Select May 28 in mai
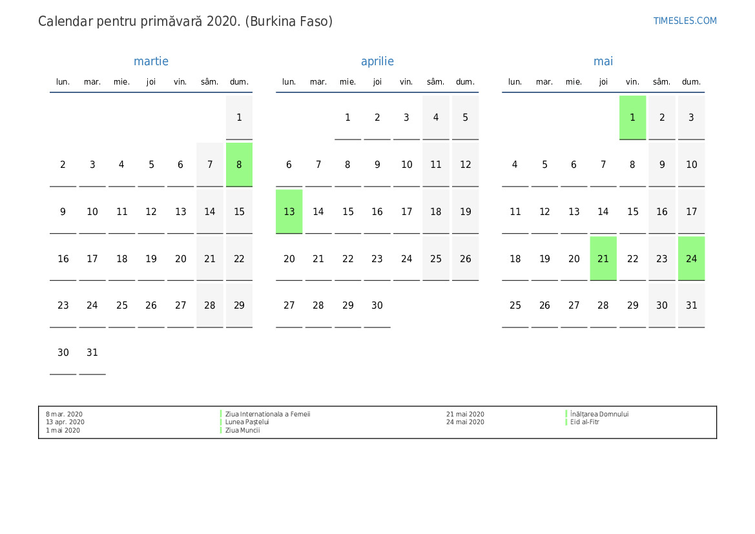 coord(603,305)
